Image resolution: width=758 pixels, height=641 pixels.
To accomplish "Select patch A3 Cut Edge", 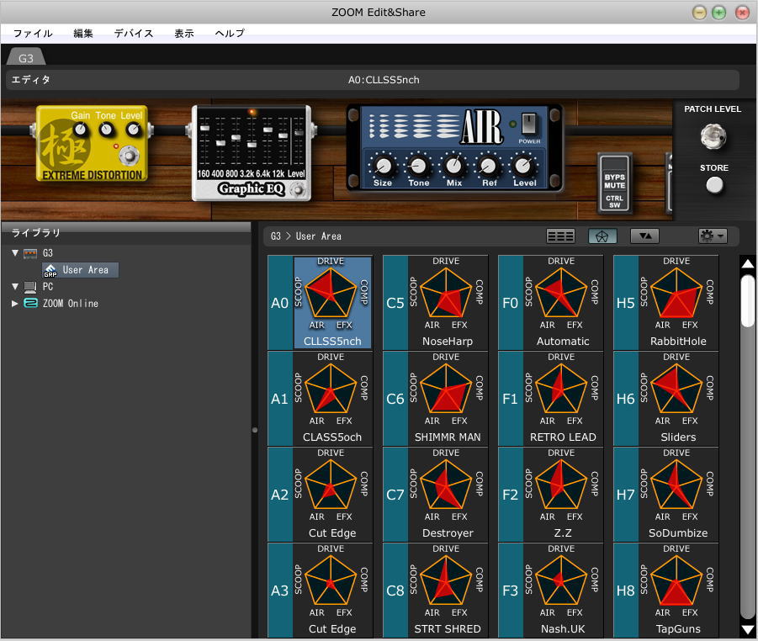I will click(320, 591).
